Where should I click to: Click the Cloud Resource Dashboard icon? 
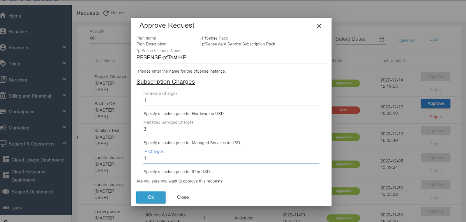coord(6,176)
